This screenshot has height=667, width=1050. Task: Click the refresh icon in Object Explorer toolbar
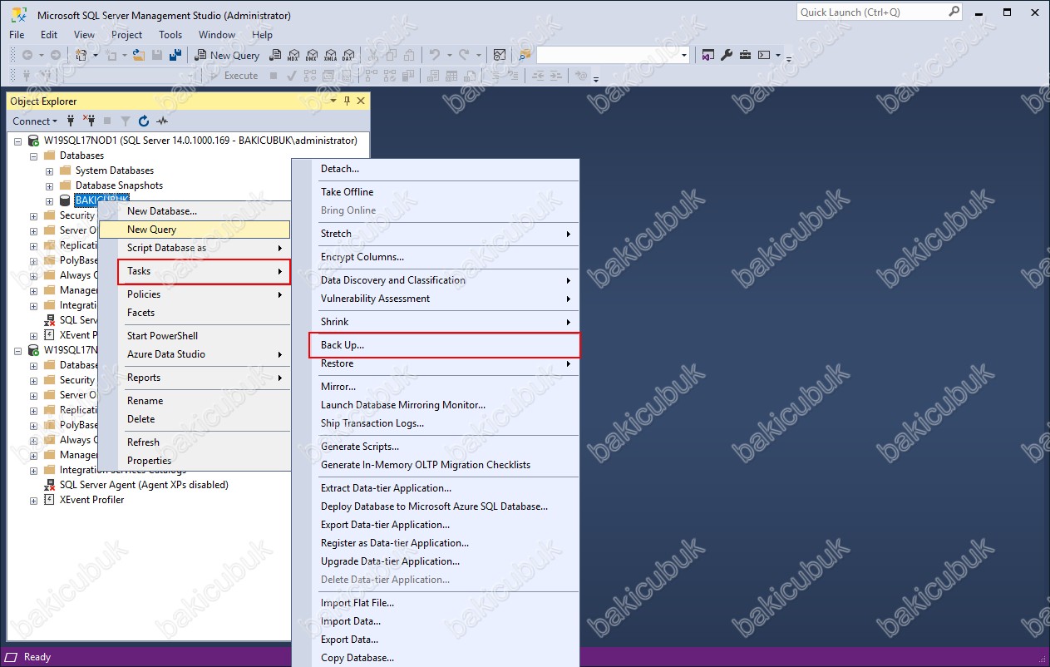point(144,121)
